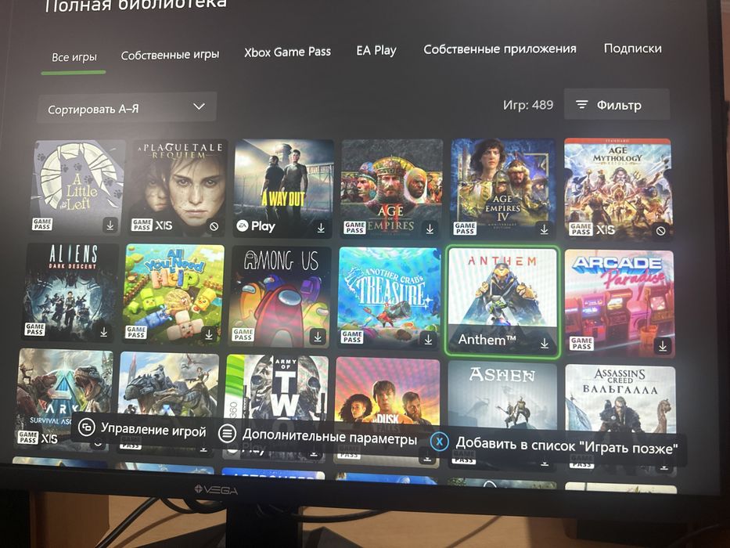The width and height of the screenshot is (730, 548).
Task: Select the Army of Two tile
Action: tap(276, 407)
